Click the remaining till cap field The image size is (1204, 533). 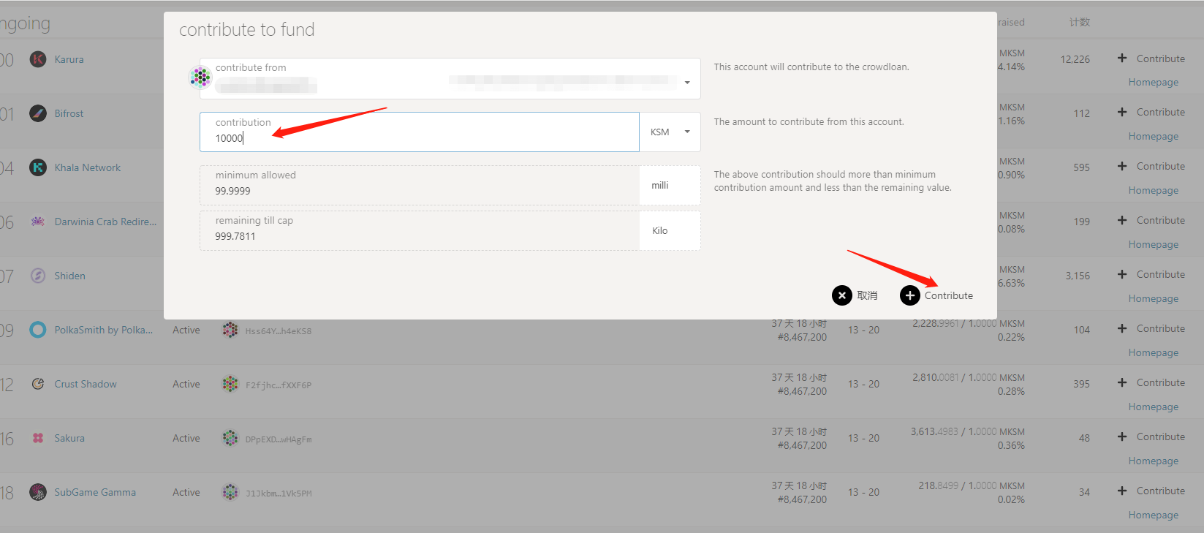click(420, 230)
